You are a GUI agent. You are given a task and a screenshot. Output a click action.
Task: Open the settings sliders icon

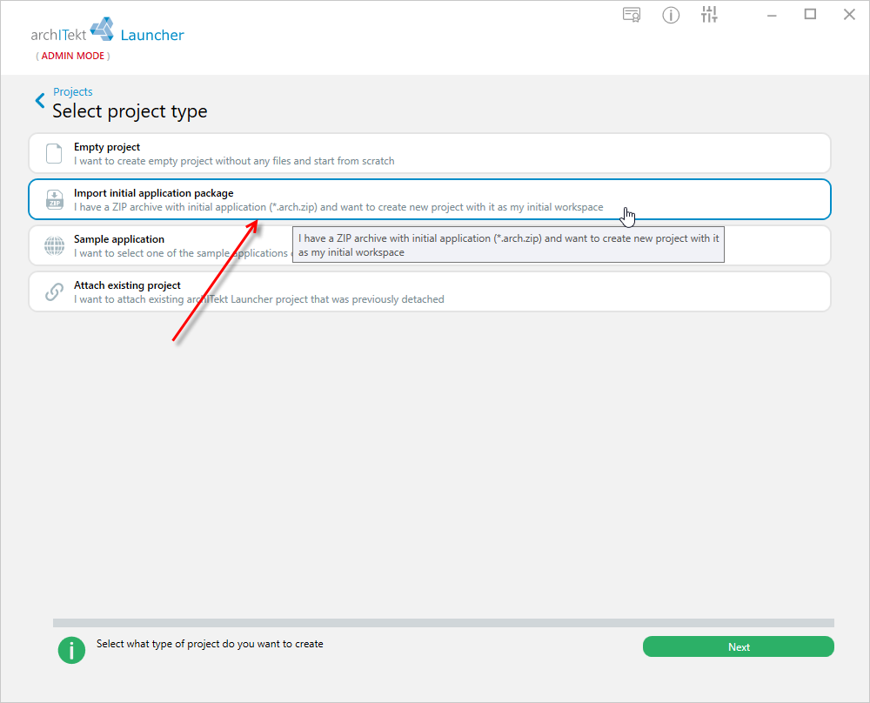pos(709,15)
